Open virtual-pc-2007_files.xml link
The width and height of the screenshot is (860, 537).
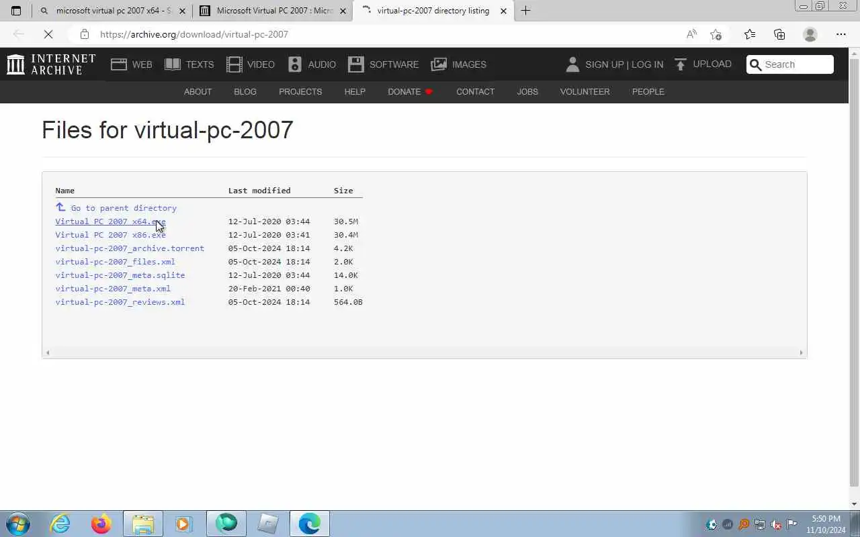coord(115,262)
